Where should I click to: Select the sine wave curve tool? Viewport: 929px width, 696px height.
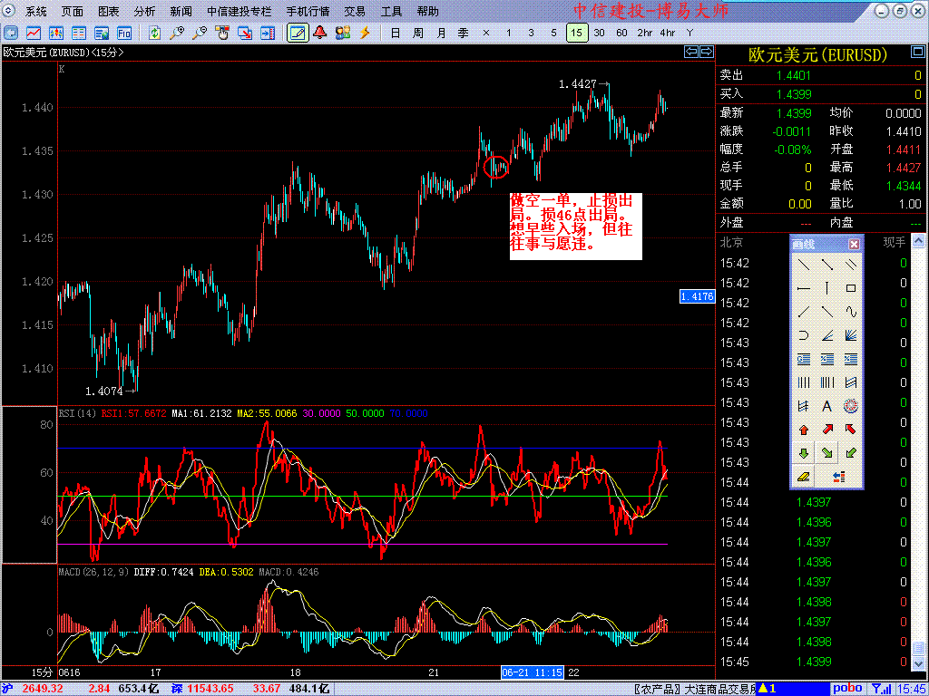click(x=851, y=312)
